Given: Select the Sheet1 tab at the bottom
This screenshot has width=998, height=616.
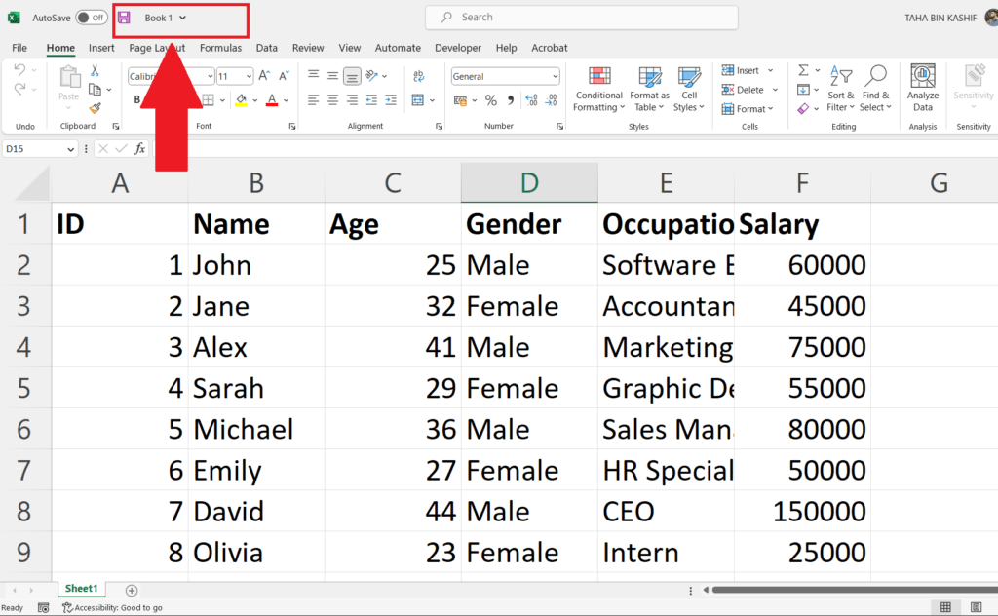Looking at the screenshot, I should [81, 589].
